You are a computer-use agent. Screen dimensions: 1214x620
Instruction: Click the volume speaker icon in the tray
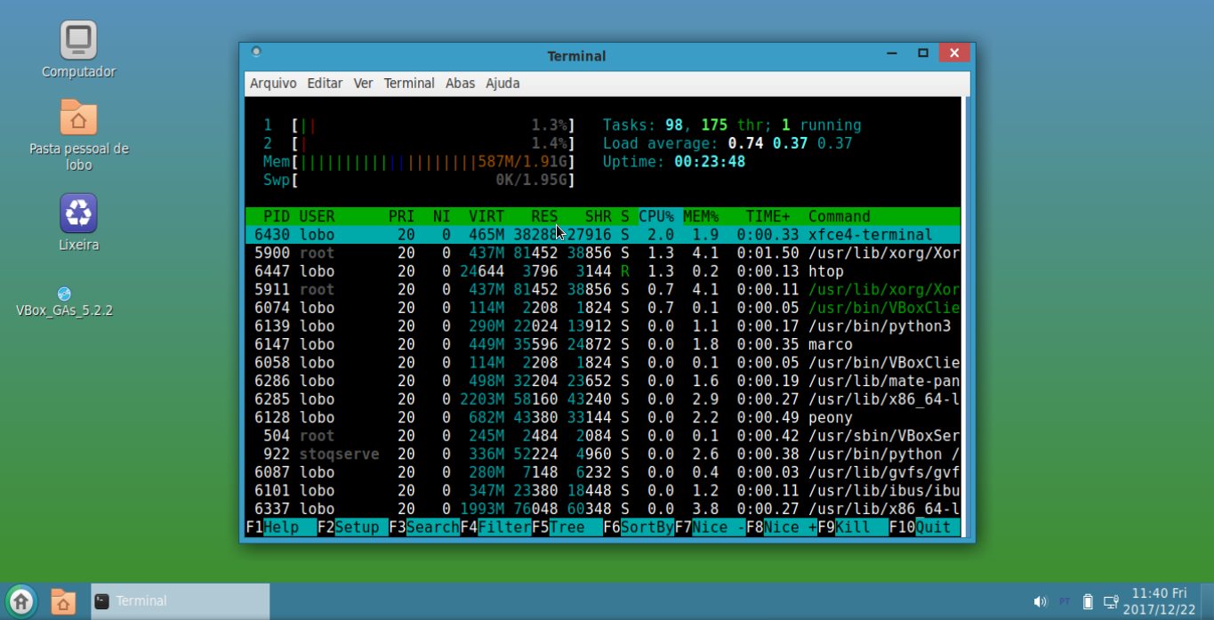coord(1041,600)
